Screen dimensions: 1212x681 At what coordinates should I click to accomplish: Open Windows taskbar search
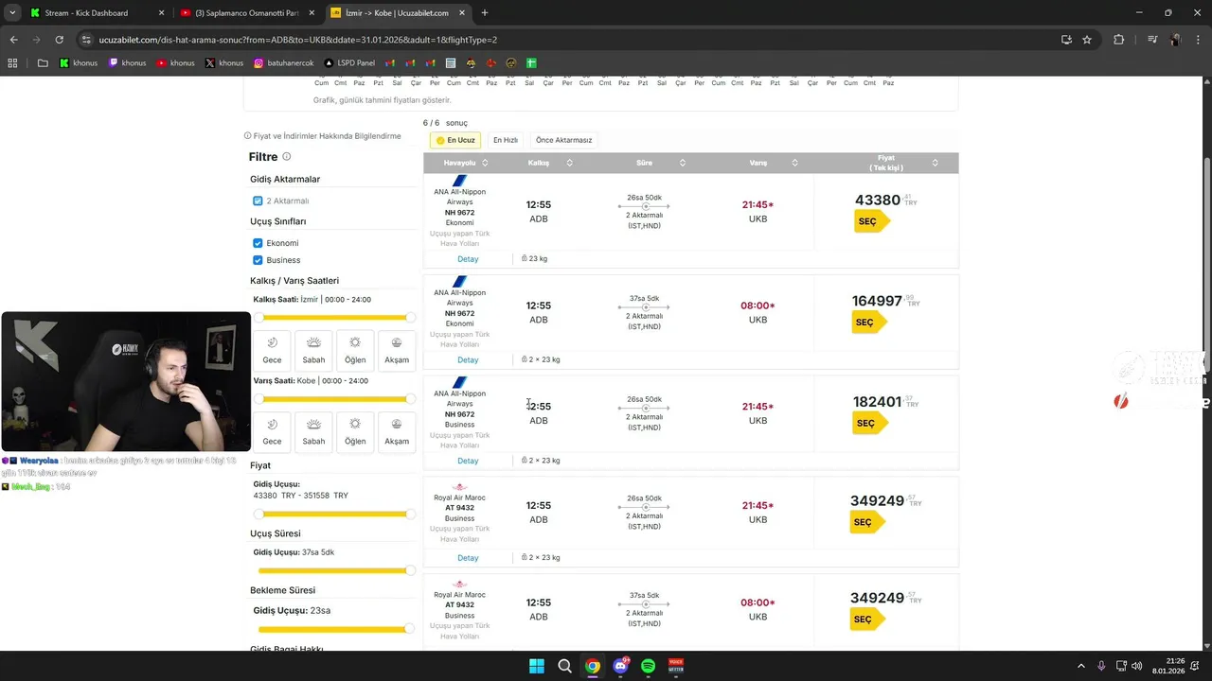tap(564, 666)
